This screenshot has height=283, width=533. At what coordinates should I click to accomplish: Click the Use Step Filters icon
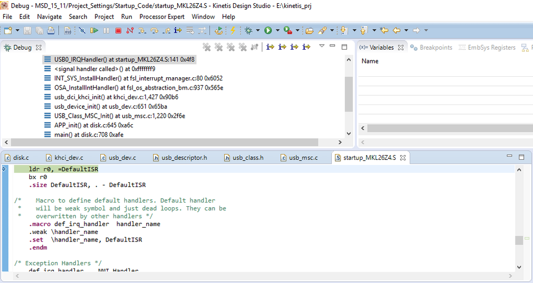[x=202, y=30]
